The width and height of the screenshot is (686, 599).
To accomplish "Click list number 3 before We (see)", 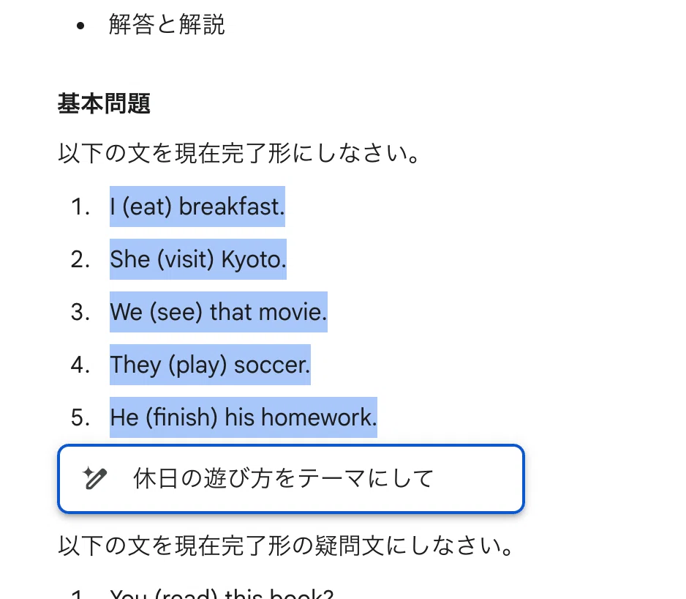I will (80, 312).
